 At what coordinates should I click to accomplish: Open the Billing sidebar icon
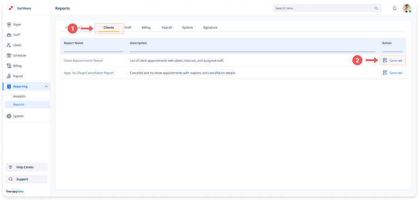pos(9,66)
